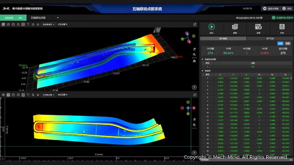Image resolution: width=294 pixels, height=165 pixels.
Task: Click the blue 配置 button
Action: [280, 43]
